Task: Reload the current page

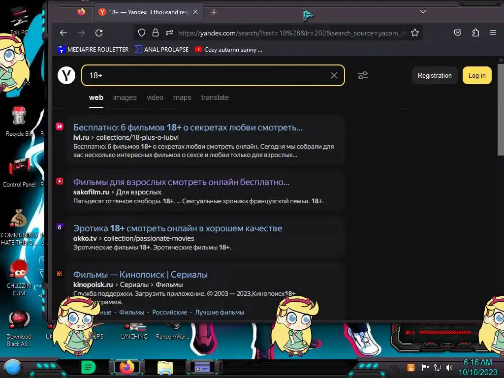Action: [x=99, y=33]
